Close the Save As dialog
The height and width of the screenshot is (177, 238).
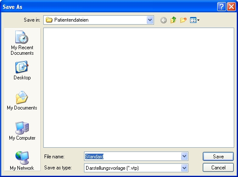point(231,7)
